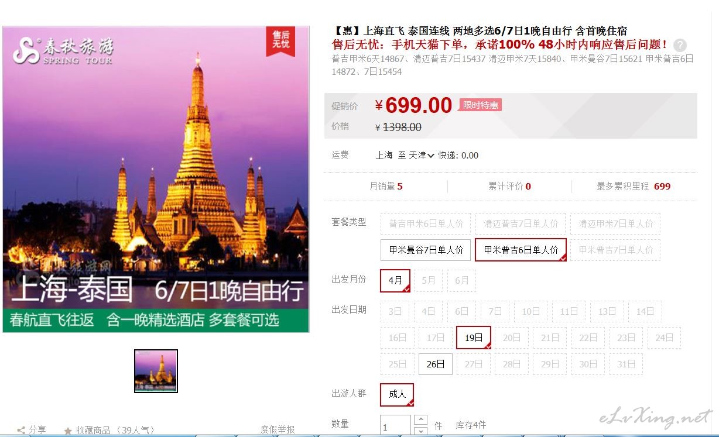Click the share icon labeled 分享
Screen dimensions: 719x437
click(x=21, y=430)
